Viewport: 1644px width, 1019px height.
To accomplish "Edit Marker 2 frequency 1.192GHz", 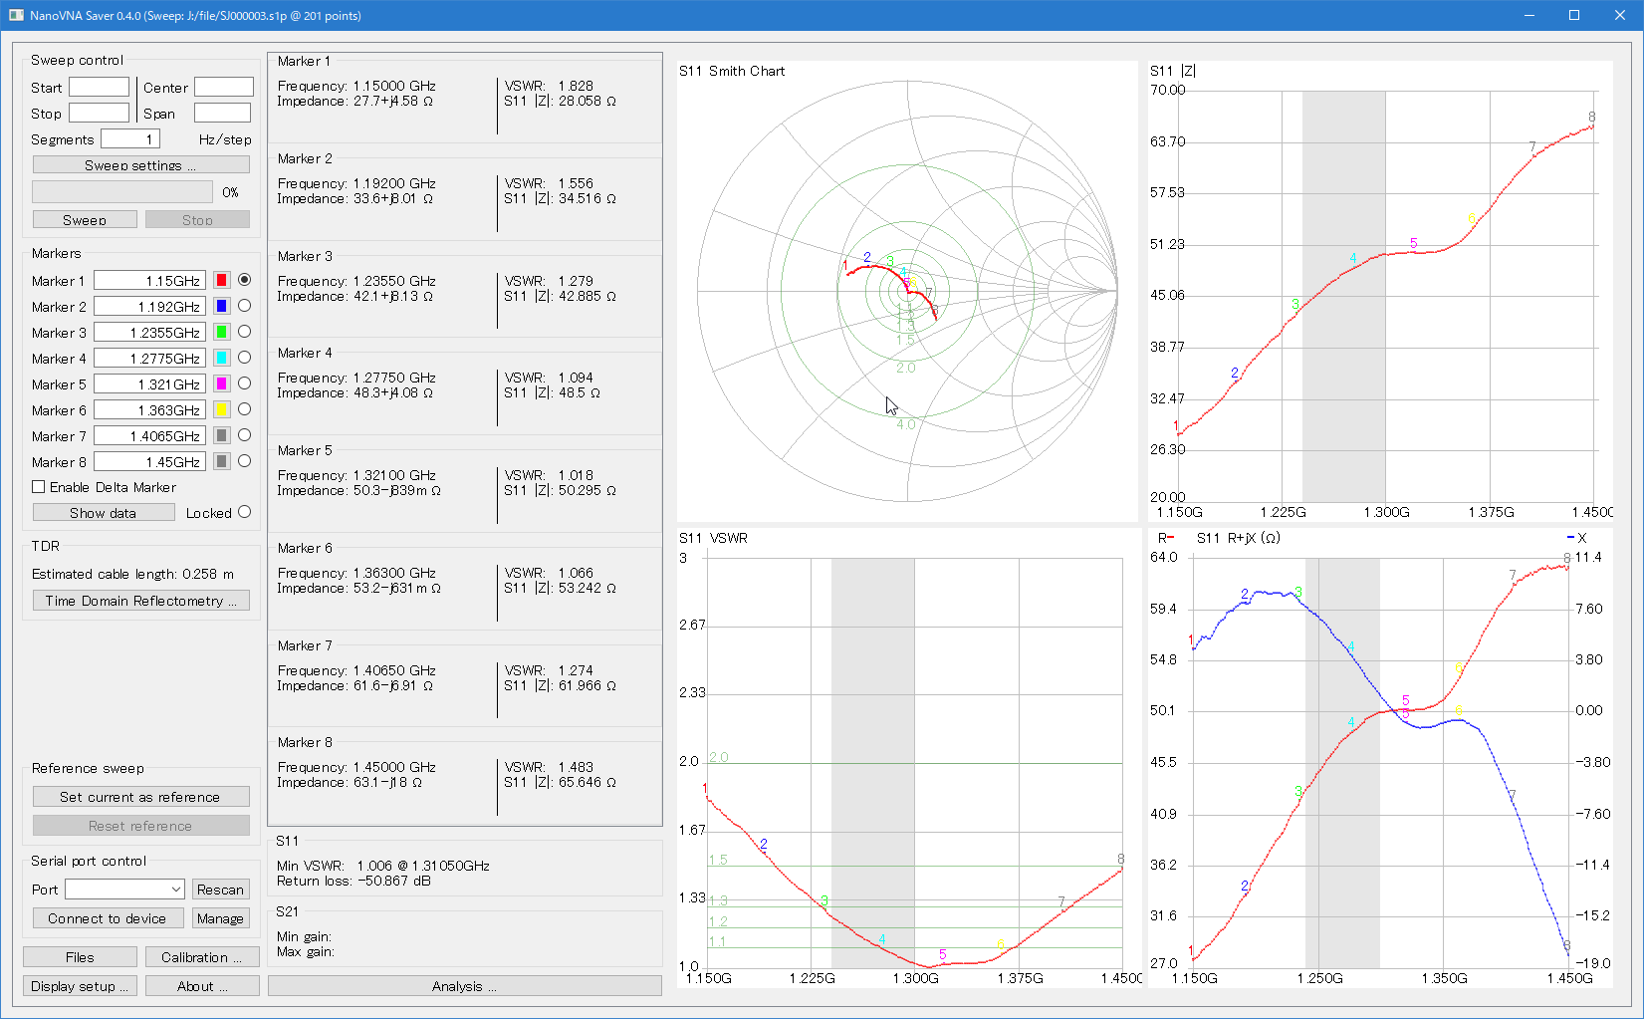I will (x=149, y=306).
